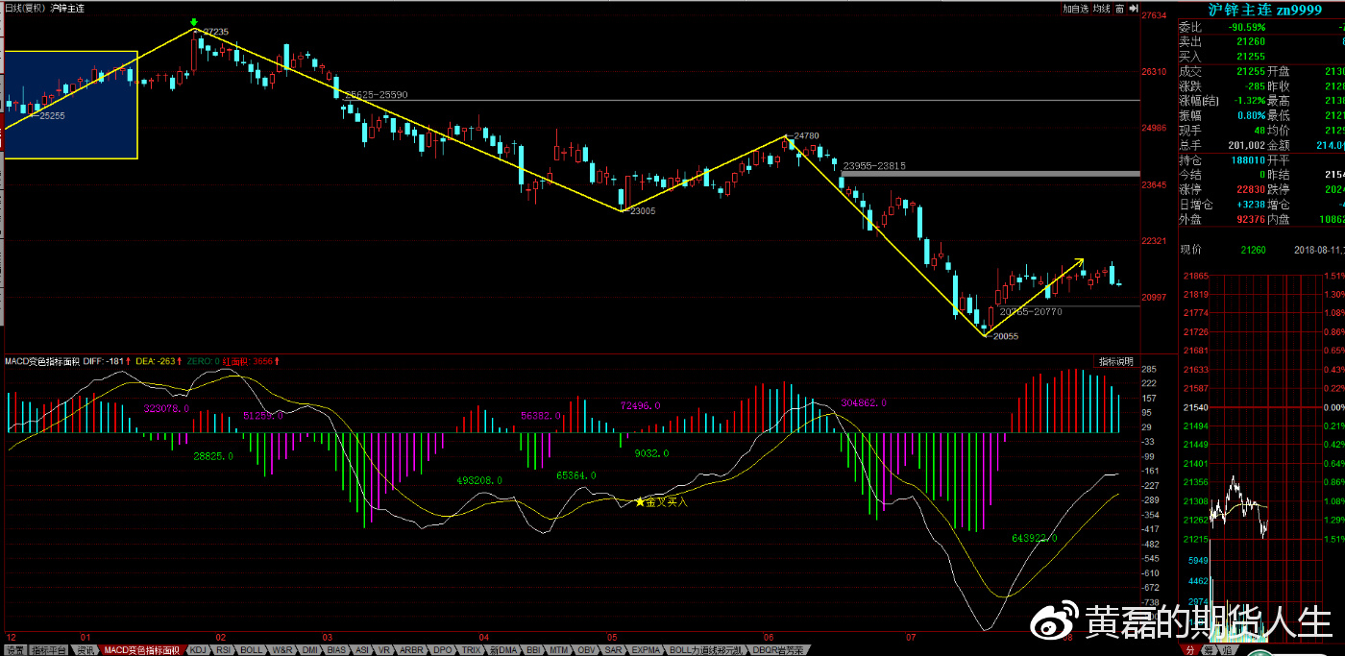The height and width of the screenshot is (656, 1345).
Task: Open the 指标说明 indicator description
Action: point(1115,362)
